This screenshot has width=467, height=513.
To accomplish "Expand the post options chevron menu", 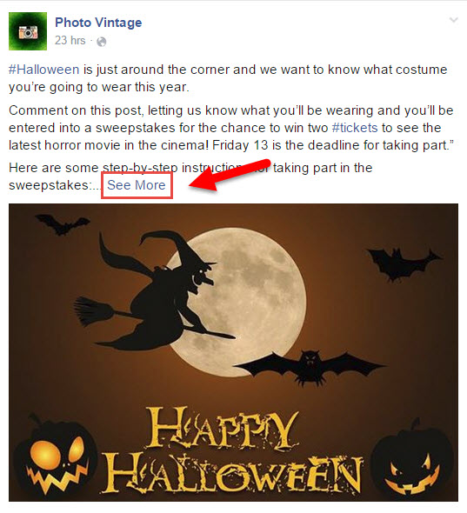I will pyautogui.click(x=454, y=20).
